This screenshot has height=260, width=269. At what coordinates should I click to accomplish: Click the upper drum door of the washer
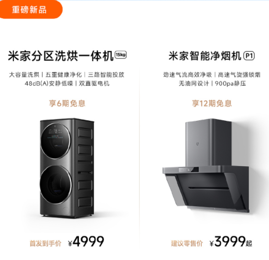coord(55,141)
